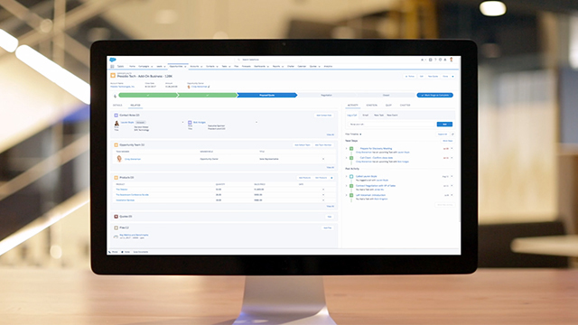Image resolution: width=578 pixels, height=325 pixels.
Task: Select the Negotiation stage in path
Action: point(326,95)
